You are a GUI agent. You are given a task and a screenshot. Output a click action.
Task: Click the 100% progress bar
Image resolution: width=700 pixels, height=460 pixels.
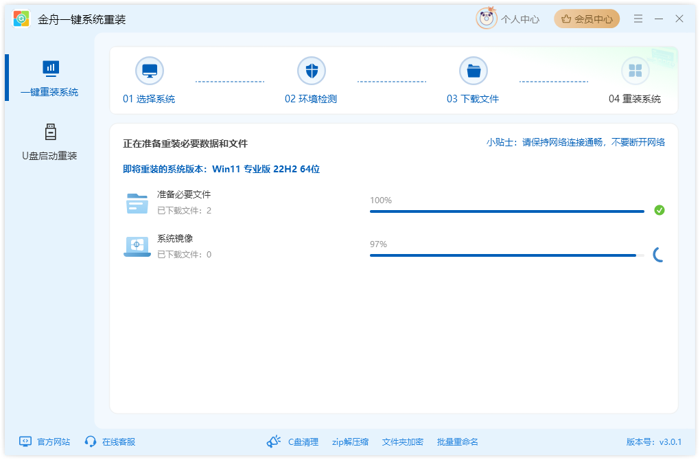[507, 211]
